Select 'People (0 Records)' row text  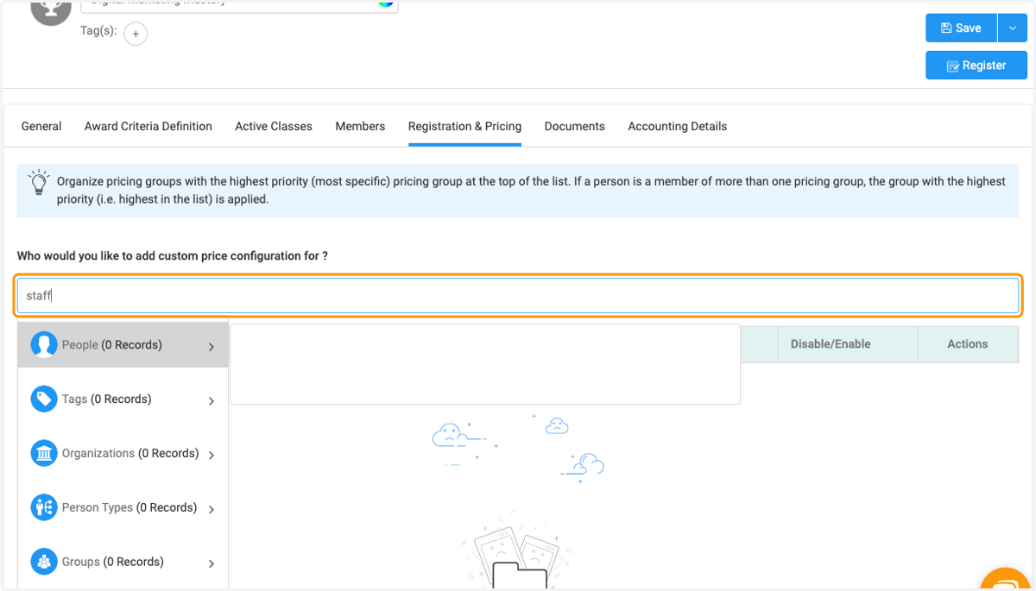pyautogui.click(x=111, y=345)
